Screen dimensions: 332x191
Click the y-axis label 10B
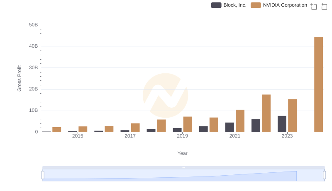[34, 110]
